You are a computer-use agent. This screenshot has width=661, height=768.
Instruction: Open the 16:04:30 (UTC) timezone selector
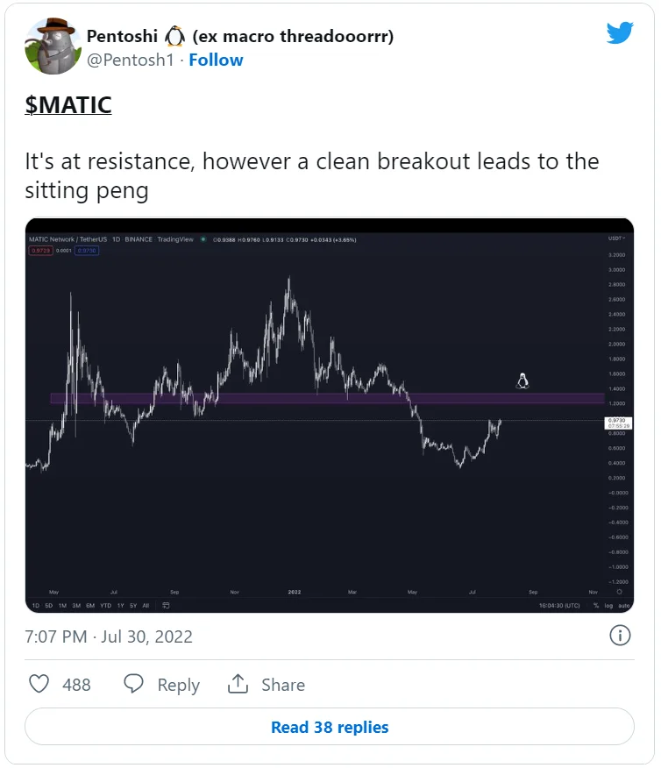point(560,605)
